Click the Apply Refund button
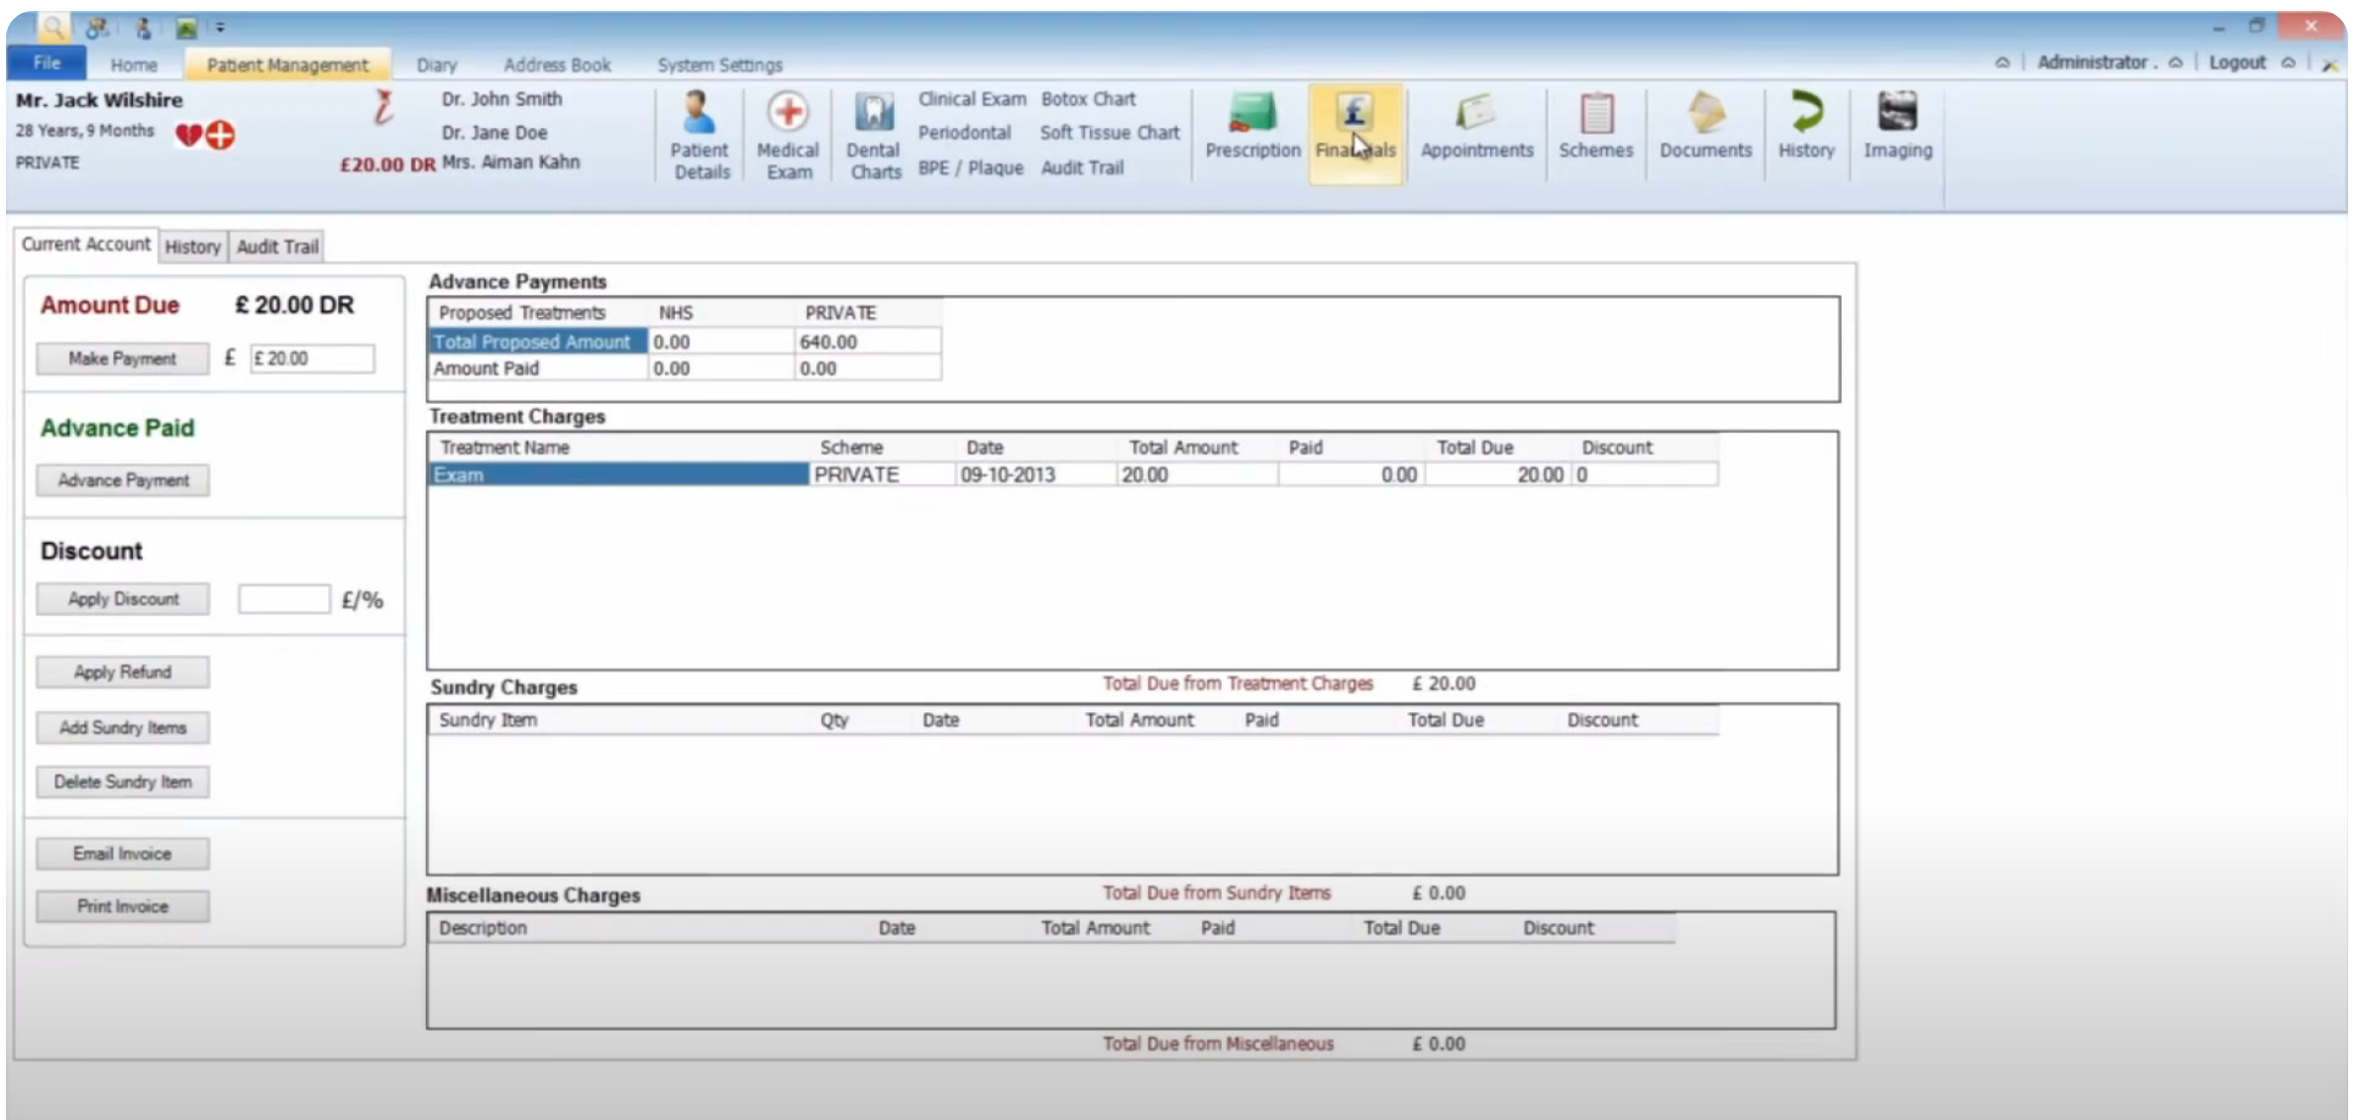The width and height of the screenshot is (2367, 1120). click(x=123, y=672)
